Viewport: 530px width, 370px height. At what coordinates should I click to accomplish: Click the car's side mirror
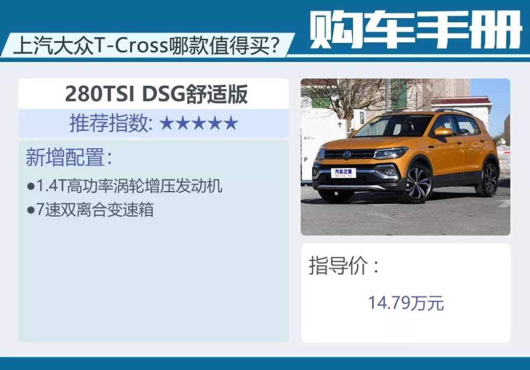point(443,131)
